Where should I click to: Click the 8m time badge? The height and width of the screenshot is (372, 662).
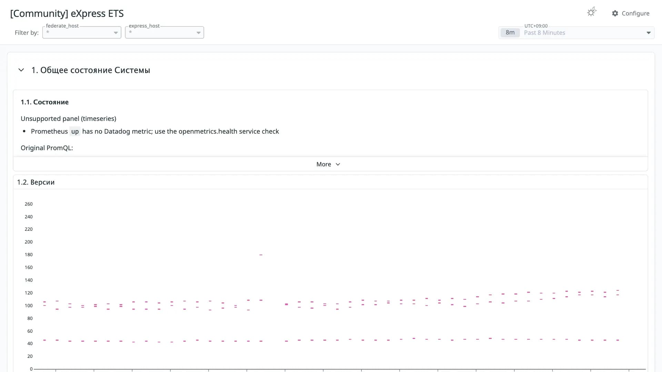click(510, 33)
